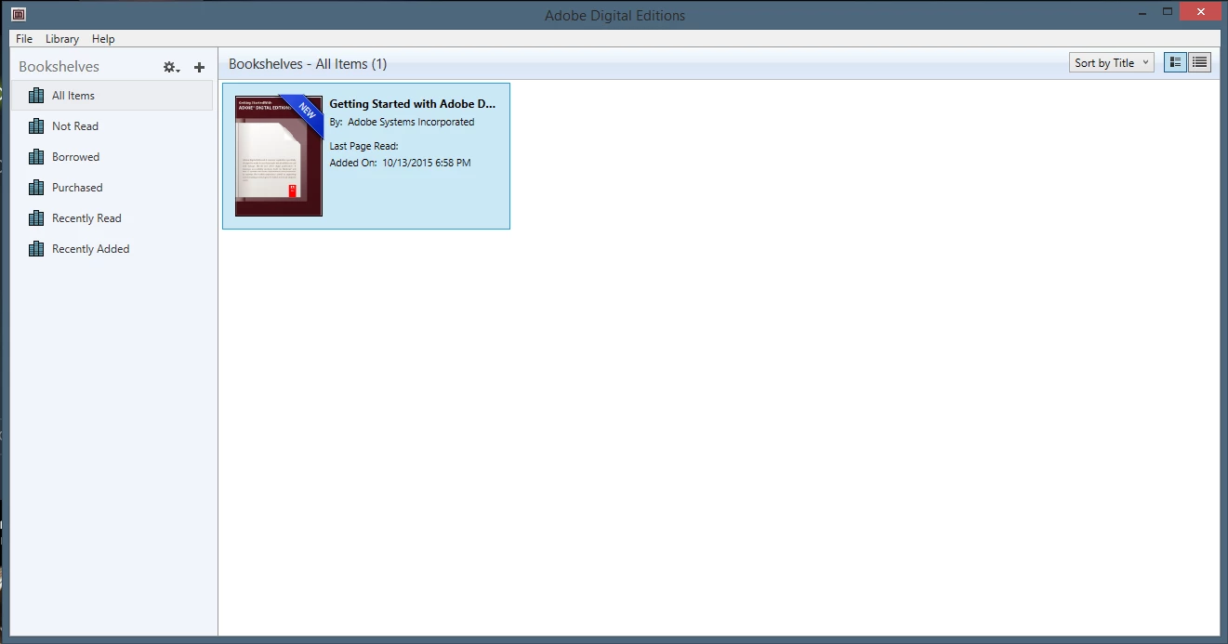Select the Purchased label in the bookshelf list
This screenshot has height=644, width=1228.
click(77, 188)
